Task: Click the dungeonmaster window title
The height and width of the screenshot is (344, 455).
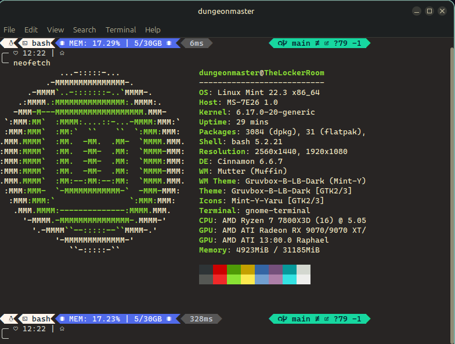Action: pos(226,12)
